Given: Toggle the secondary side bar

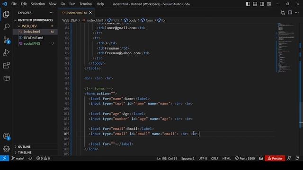Looking at the screenshot, I should point(262,4).
